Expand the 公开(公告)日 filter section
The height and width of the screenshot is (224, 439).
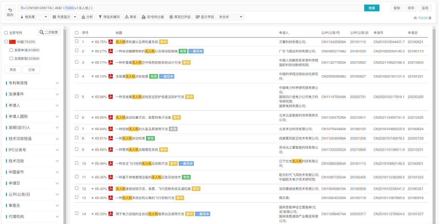(x=32, y=194)
